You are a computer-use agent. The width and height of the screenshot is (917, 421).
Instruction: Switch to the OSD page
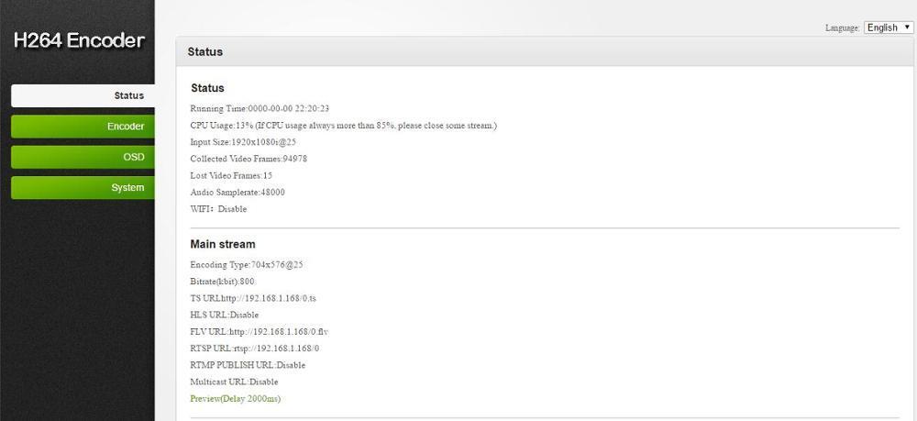(83, 157)
